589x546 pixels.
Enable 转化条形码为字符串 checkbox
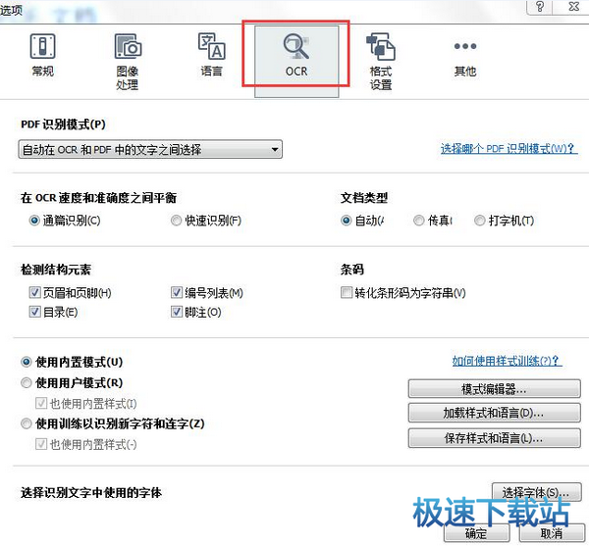[x=346, y=292]
